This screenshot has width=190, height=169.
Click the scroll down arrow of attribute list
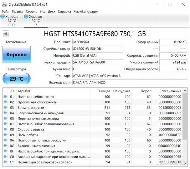[x=185, y=164]
